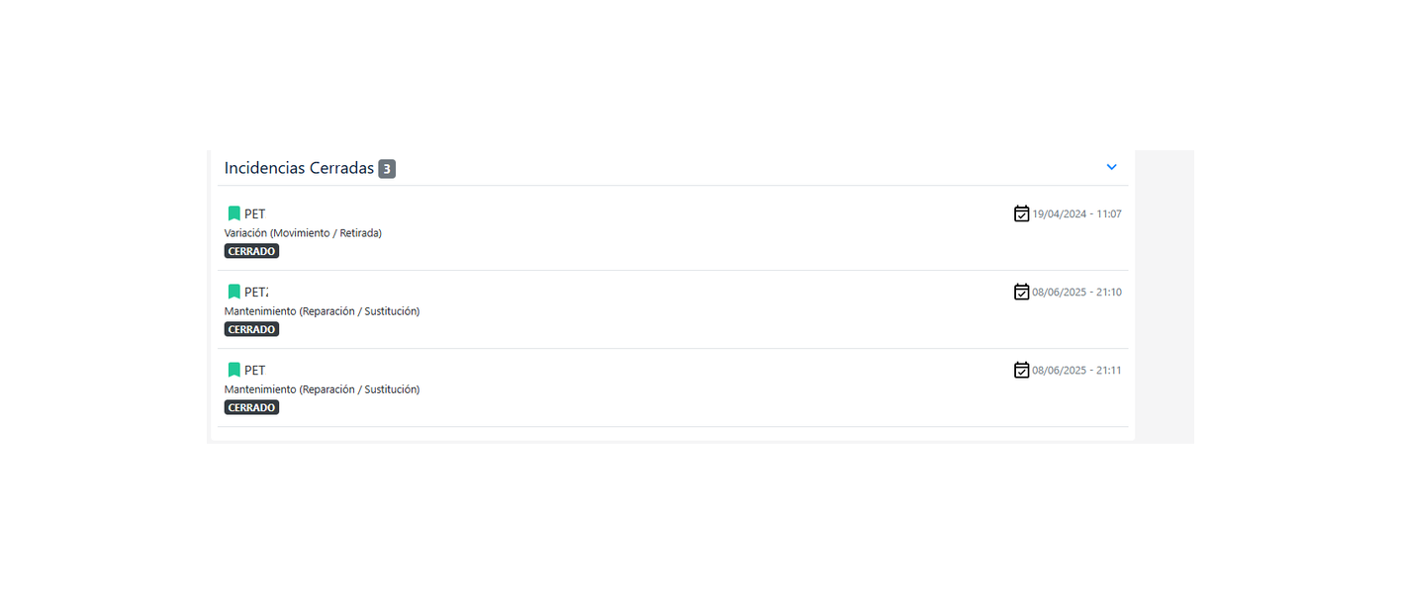Image resolution: width=1401 pixels, height=593 pixels.
Task: Open the PET incident dated 19/04/2024
Action: (255, 213)
